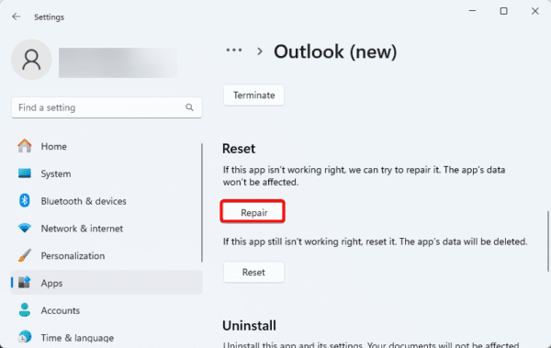
Task: Click the breadcrumb chevron arrow
Action: click(x=260, y=51)
